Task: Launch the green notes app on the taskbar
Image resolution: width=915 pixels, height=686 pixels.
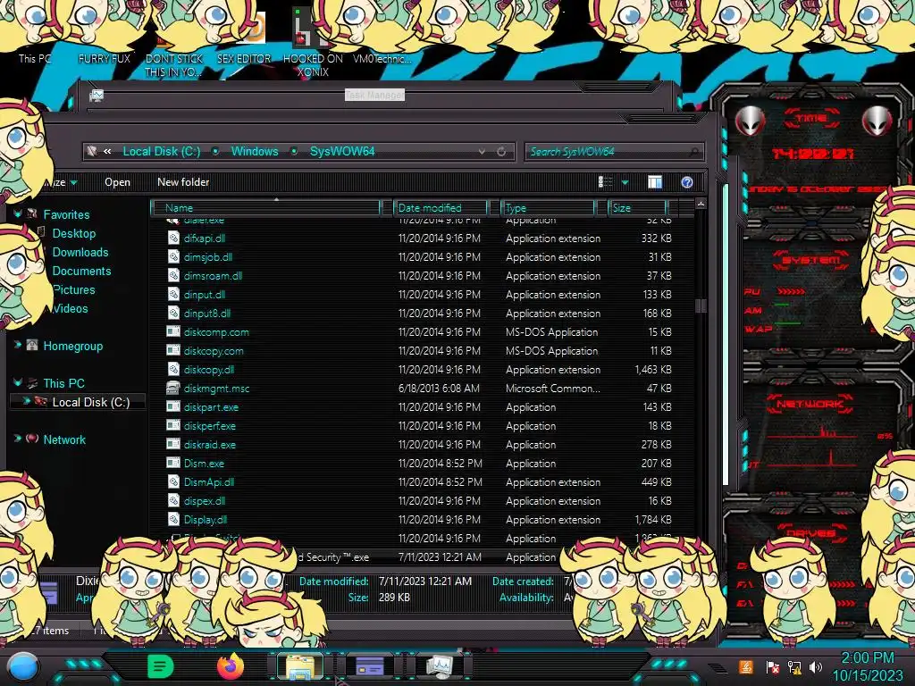Action: (161, 666)
